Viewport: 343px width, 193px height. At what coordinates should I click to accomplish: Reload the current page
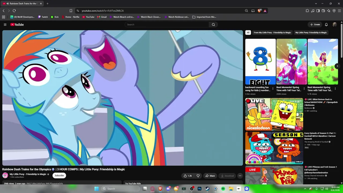pos(14,11)
